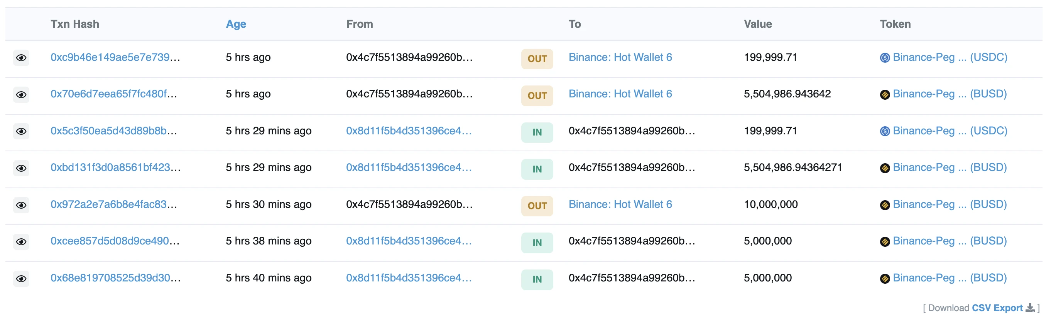
Task: Click the IN badge on last row
Action: tap(537, 280)
